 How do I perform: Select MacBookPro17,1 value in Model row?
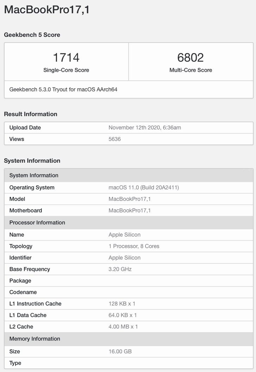[x=129, y=199]
